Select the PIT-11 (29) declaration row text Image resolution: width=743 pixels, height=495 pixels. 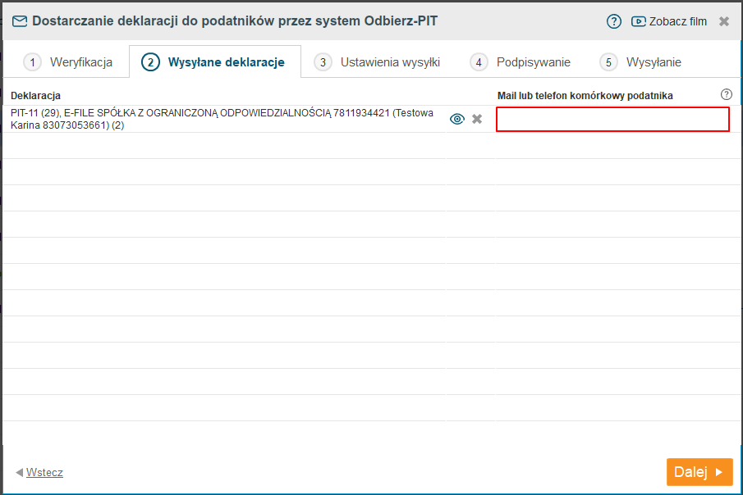[x=222, y=120]
